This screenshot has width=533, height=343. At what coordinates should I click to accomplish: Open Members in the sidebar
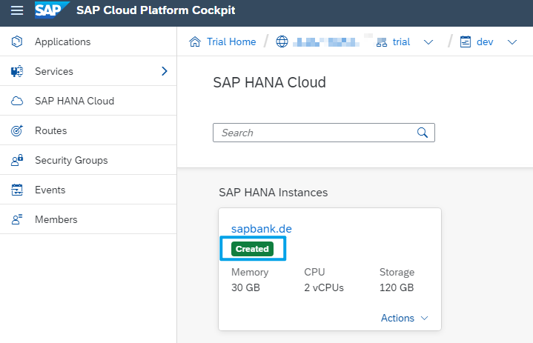(x=88, y=219)
